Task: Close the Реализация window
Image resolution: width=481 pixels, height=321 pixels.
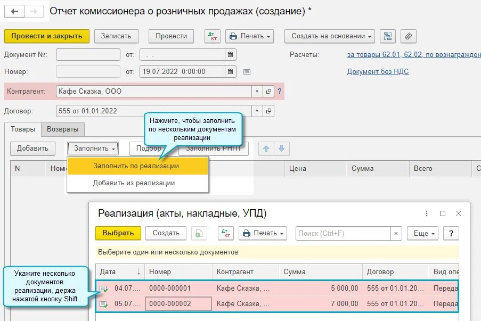Action: [x=459, y=213]
